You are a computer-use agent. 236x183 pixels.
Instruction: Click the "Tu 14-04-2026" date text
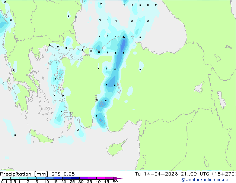click(x=156, y=174)
